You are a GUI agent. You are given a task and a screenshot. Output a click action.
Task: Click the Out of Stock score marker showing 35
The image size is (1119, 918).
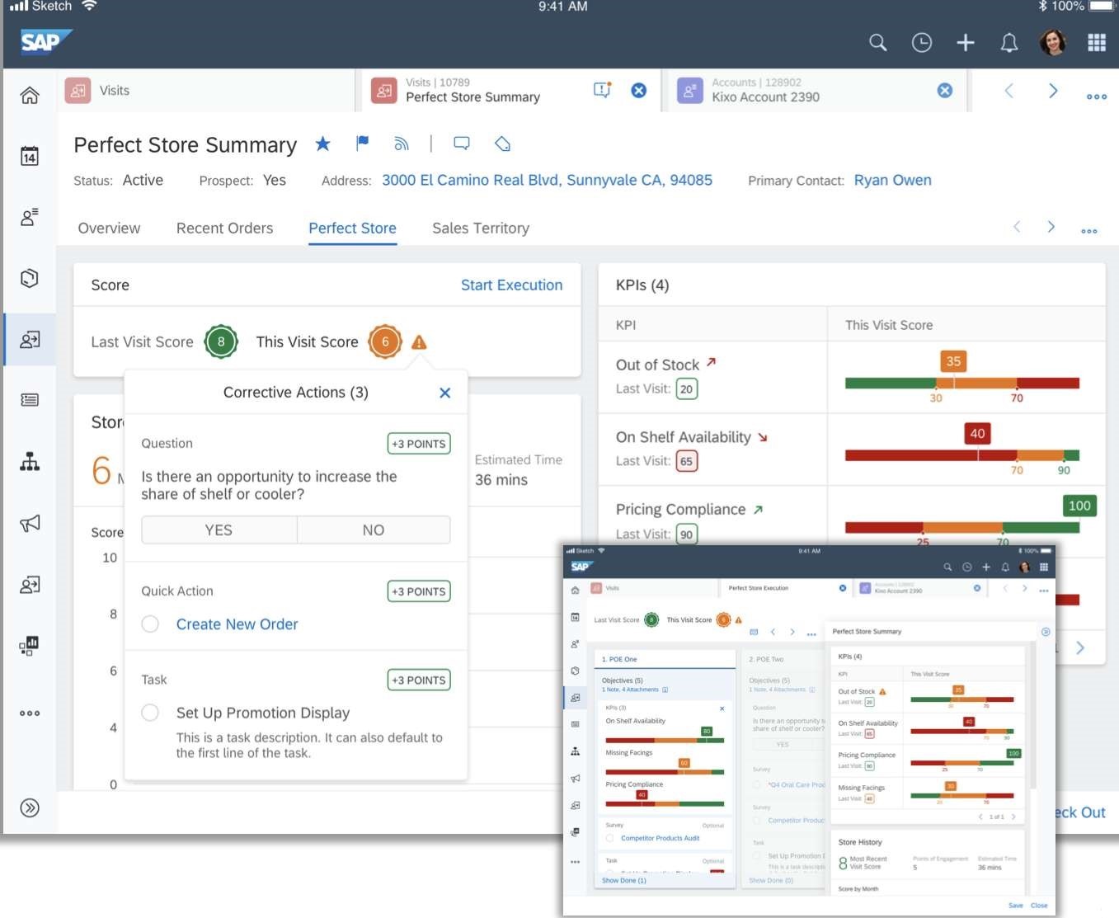click(x=953, y=360)
